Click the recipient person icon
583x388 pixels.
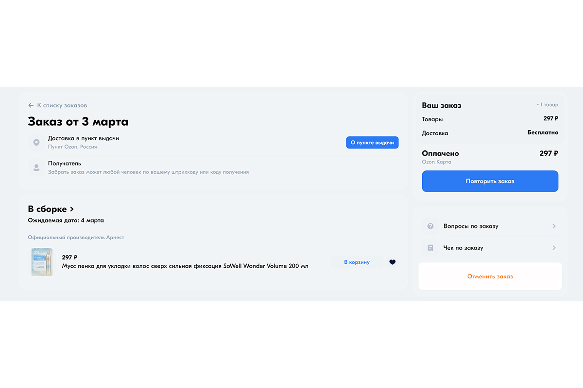[36, 167]
